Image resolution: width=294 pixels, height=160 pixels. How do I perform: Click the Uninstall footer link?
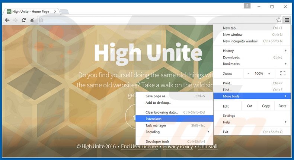[x=208, y=147]
